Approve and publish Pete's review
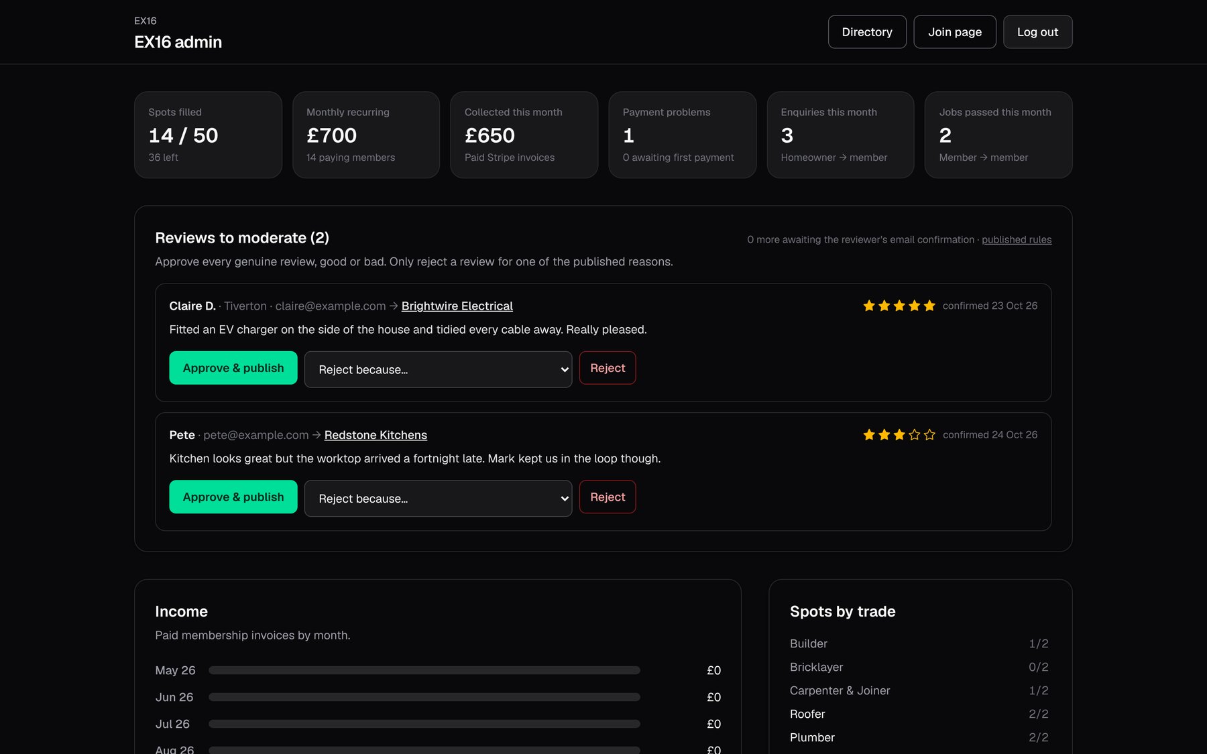The image size is (1207, 754). click(x=233, y=497)
